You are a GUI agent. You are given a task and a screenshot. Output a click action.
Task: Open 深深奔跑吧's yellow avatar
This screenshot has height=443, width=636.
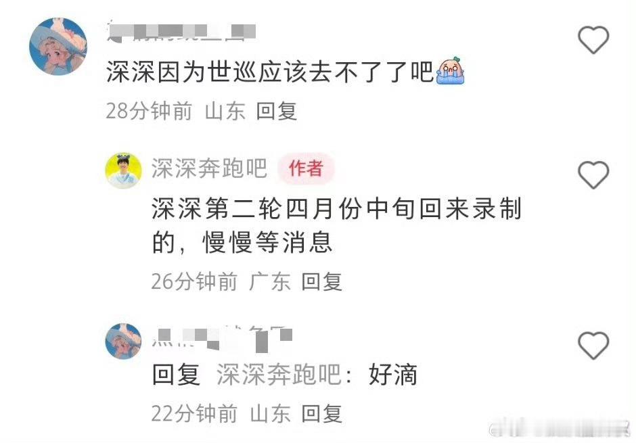click(x=123, y=170)
